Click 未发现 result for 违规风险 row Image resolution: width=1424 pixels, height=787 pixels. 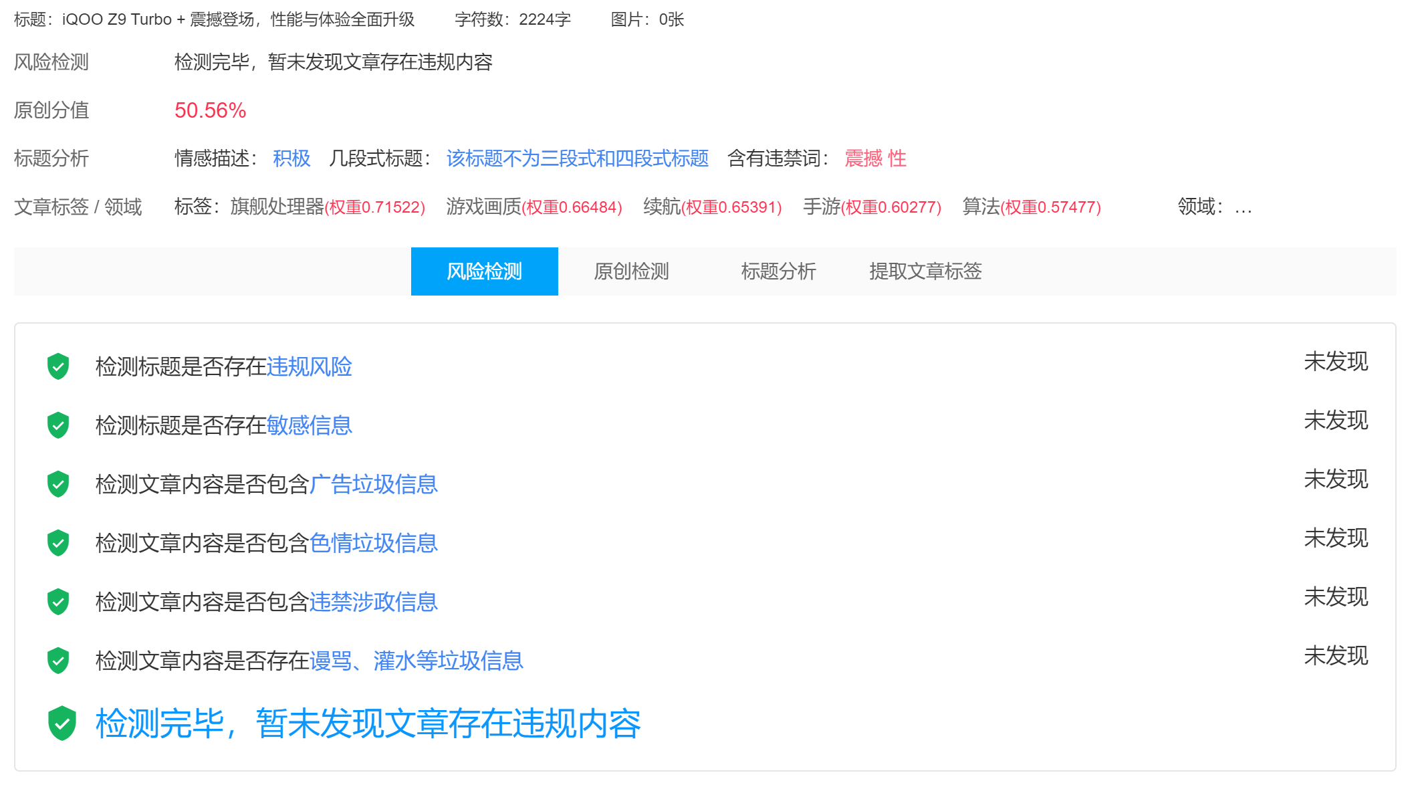coord(1336,362)
